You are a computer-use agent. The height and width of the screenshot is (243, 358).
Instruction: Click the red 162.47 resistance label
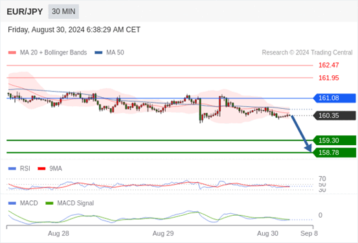[329, 65]
